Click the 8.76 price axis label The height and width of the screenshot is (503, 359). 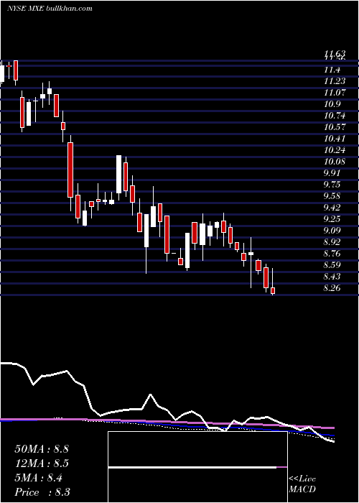click(x=332, y=254)
